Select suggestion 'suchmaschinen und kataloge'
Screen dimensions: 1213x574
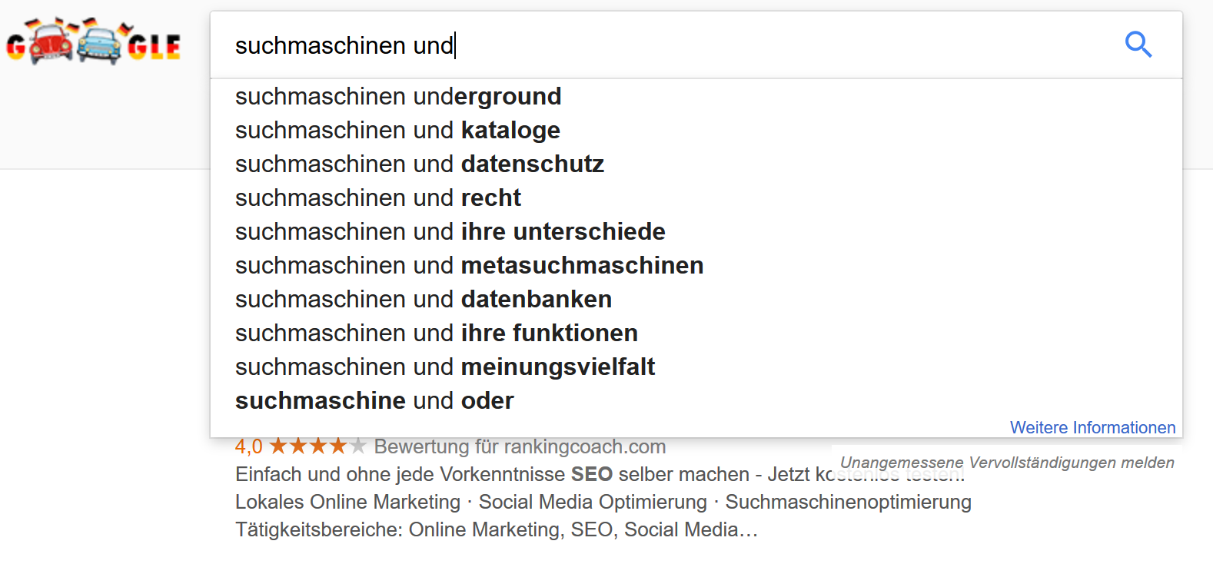397,130
